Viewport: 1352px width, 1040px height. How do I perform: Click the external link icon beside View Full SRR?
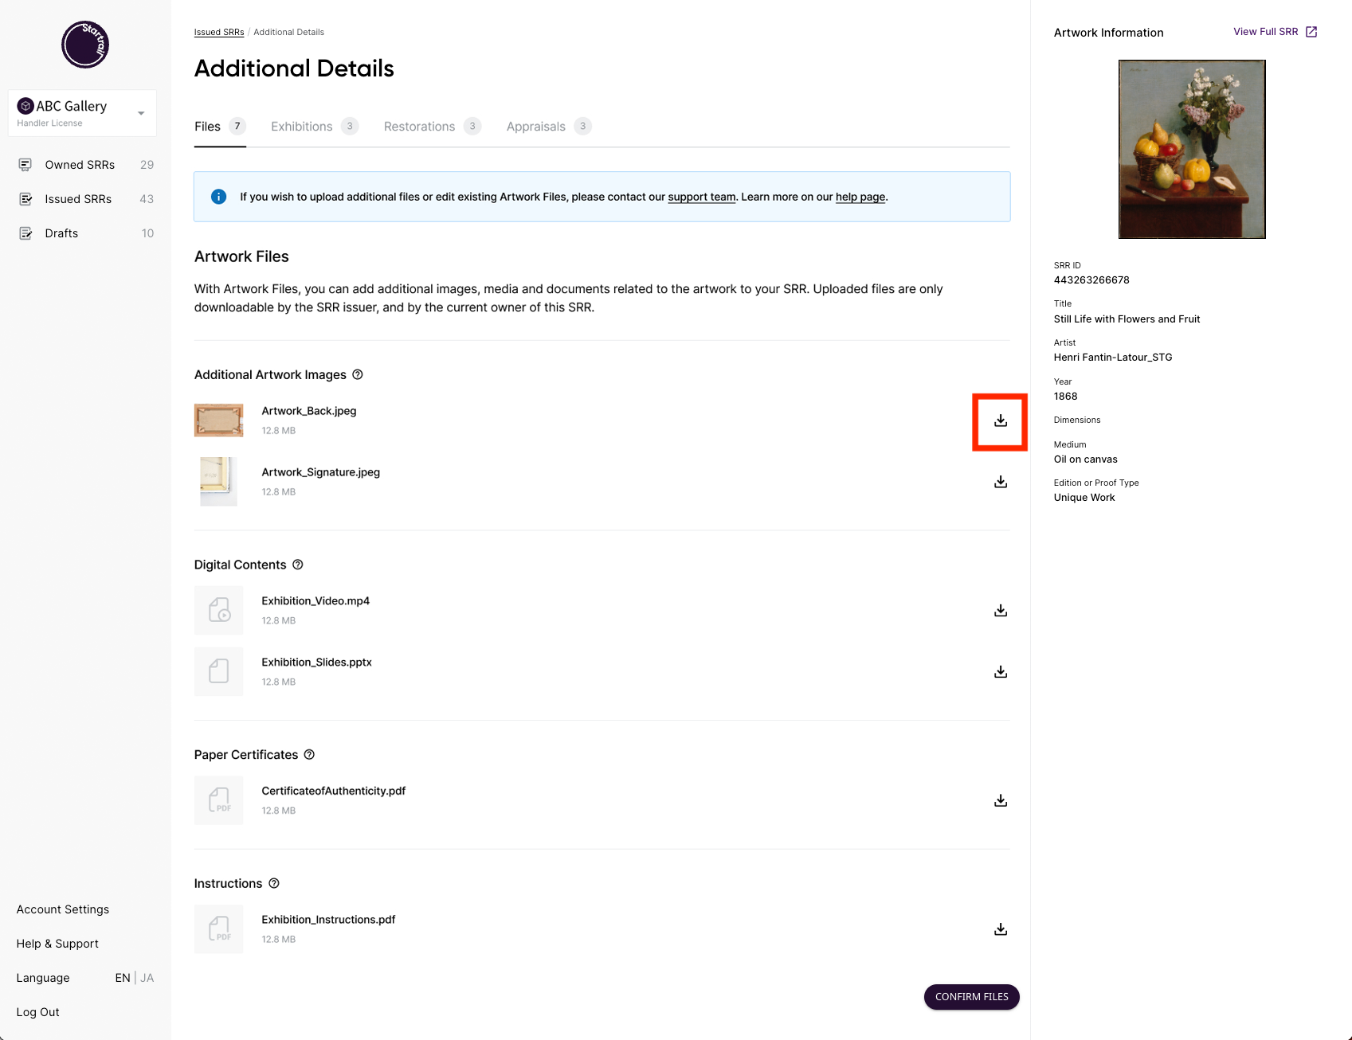coord(1311,32)
